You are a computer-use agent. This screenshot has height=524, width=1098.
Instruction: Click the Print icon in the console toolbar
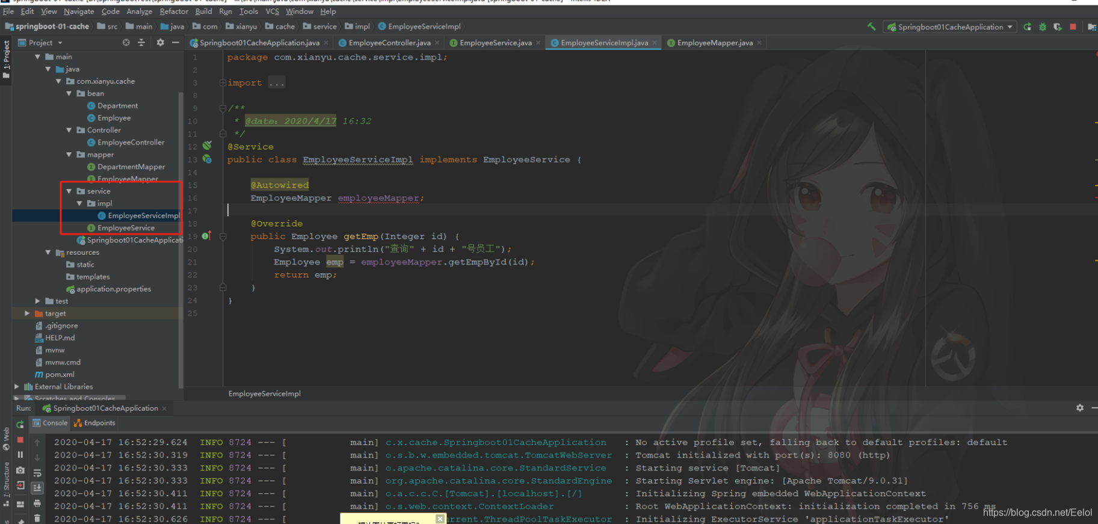[37, 504]
